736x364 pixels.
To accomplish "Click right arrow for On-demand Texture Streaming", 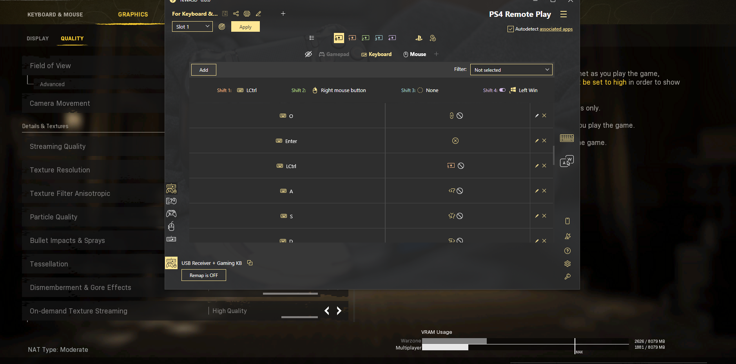I will (x=339, y=311).
